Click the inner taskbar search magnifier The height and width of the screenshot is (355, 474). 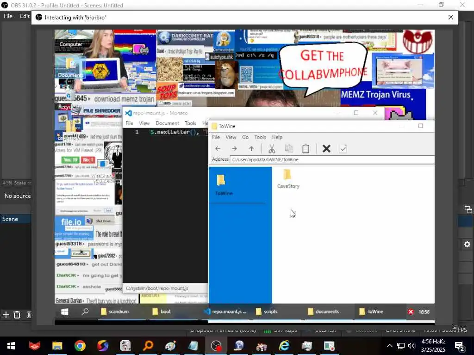point(85,312)
